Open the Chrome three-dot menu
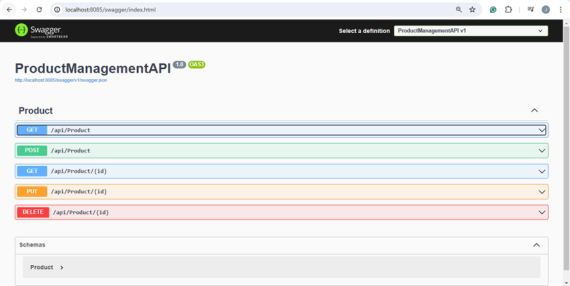 tap(560, 10)
